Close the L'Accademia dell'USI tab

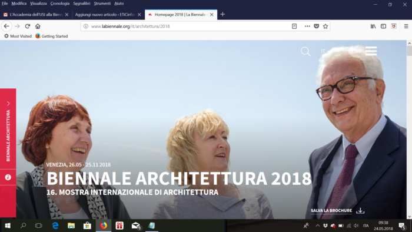67,15
